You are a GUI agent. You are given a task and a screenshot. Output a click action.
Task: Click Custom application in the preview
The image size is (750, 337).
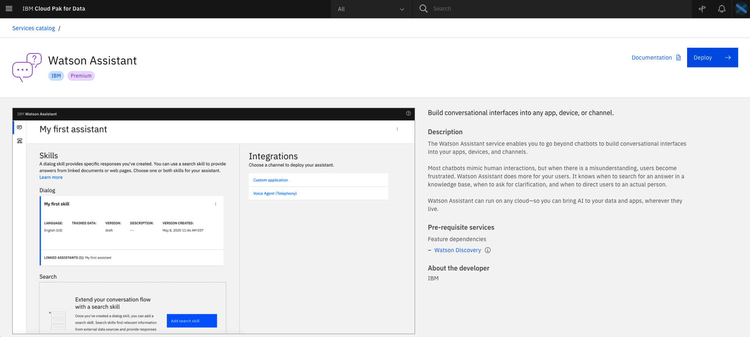point(270,180)
